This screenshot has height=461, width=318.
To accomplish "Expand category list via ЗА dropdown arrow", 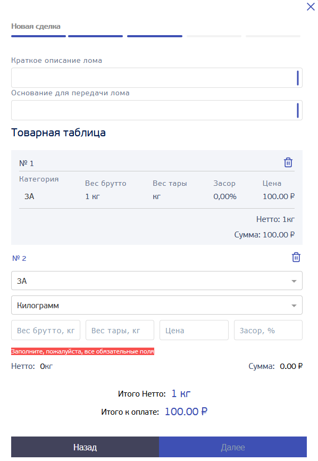I will tap(294, 281).
